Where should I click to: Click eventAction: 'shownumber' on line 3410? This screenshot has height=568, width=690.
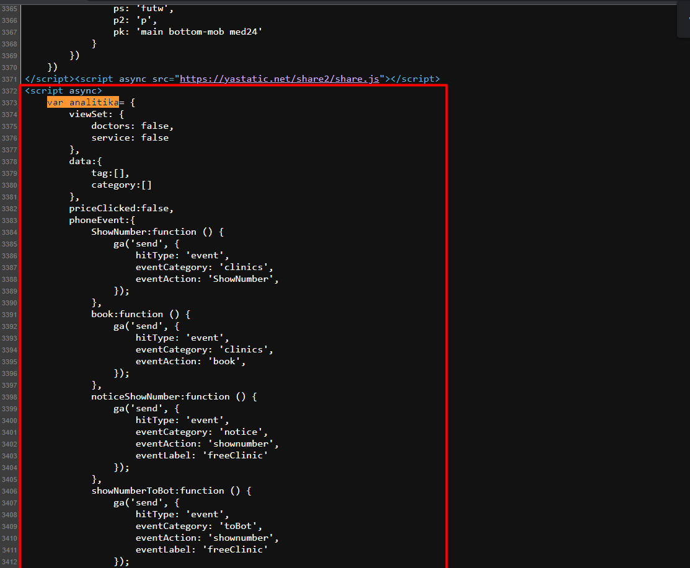point(207,538)
